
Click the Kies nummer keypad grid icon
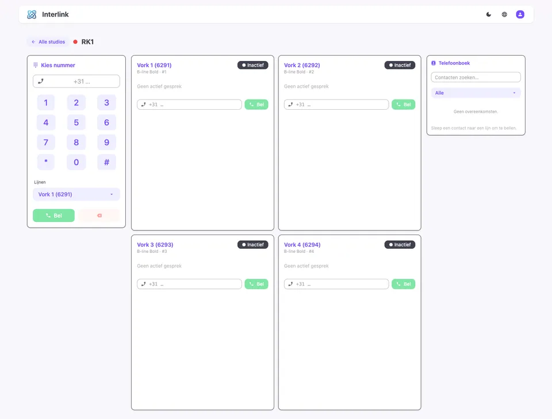pos(36,65)
